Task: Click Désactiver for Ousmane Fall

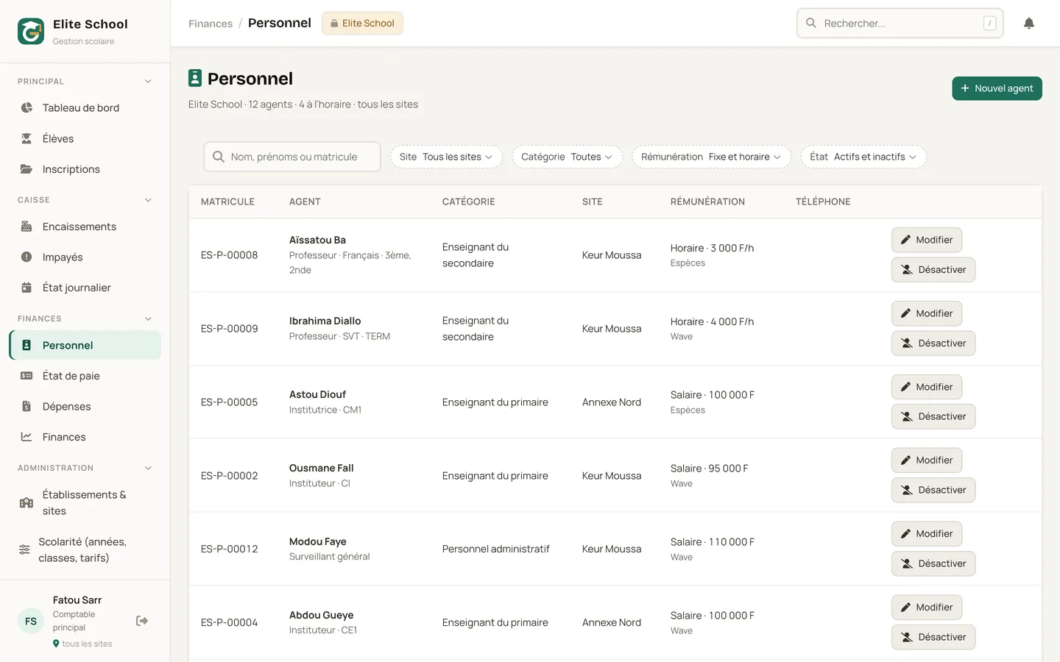Action: [x=933, y=490]
